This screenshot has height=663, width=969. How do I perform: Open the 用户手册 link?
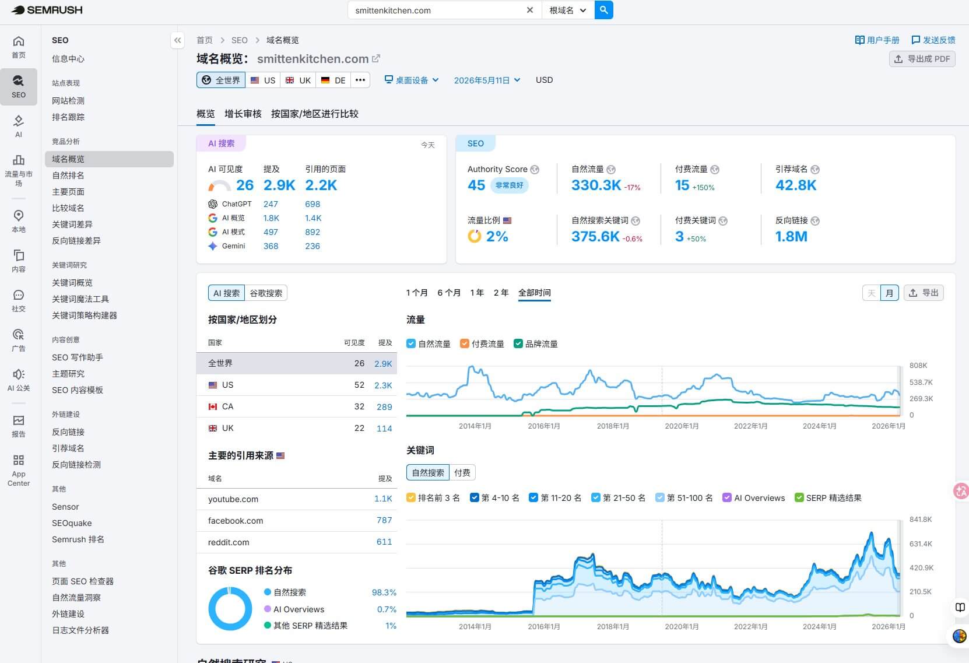877,40
